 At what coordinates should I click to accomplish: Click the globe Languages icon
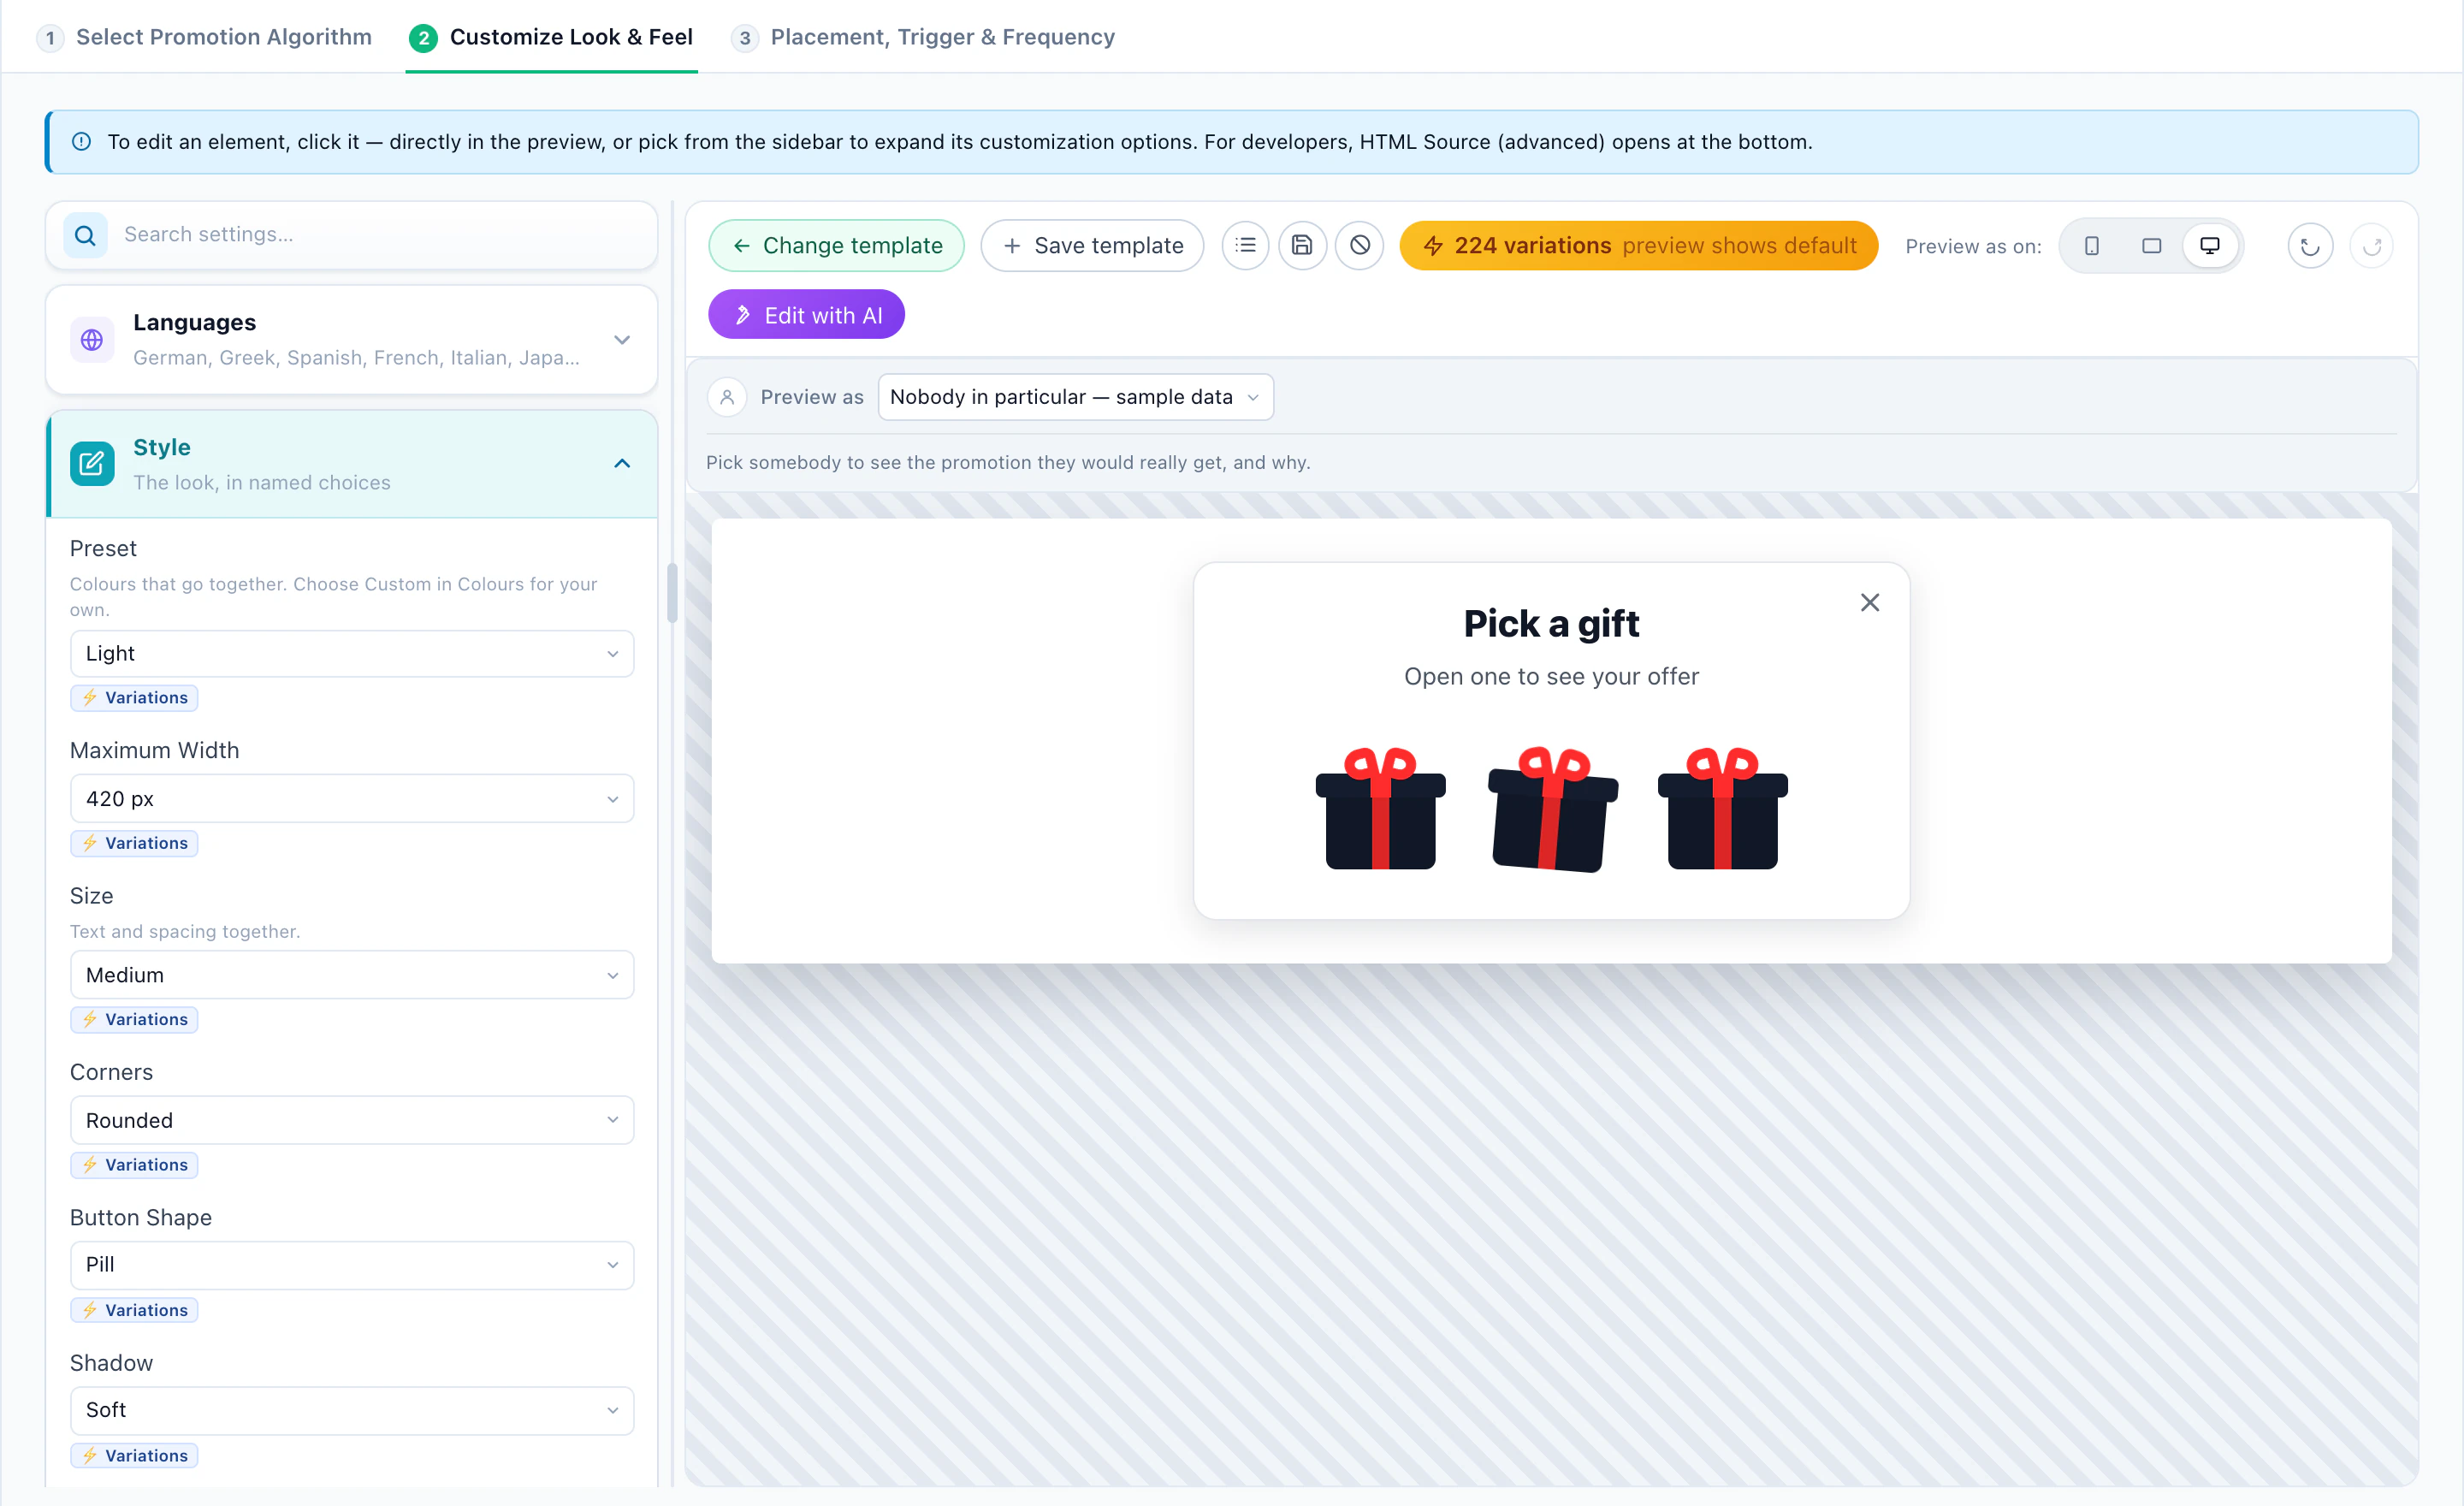[x=92, y=340]
